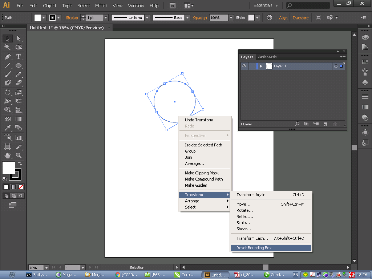Increase or decrease stroke weight with the stepper

(x=83, y=17)
